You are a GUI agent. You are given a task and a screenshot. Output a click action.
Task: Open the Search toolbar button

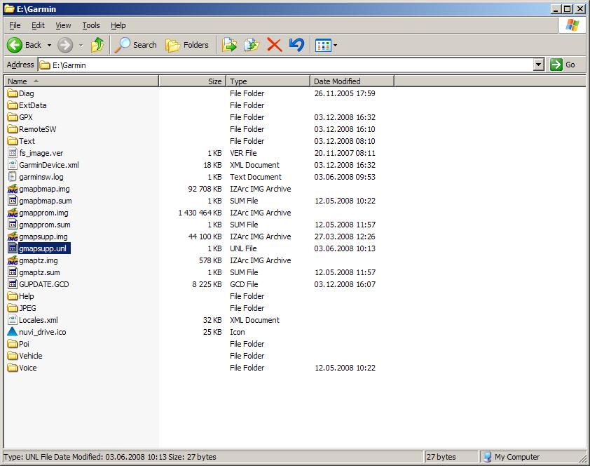(136, 45)
